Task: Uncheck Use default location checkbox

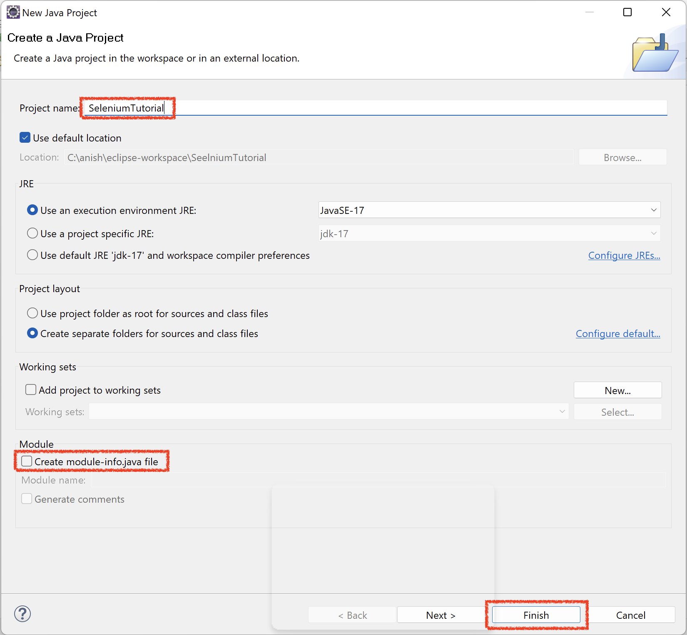Action: pos(25,138)
